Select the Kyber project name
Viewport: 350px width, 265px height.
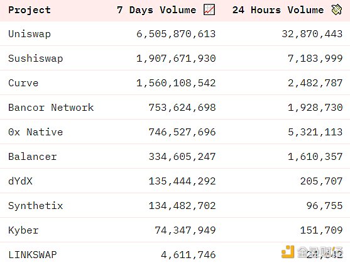click(23, 230)
